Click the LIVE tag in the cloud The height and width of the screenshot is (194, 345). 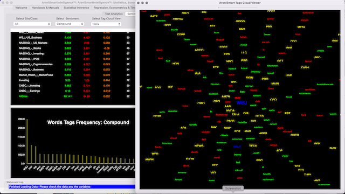coord(289,75)
